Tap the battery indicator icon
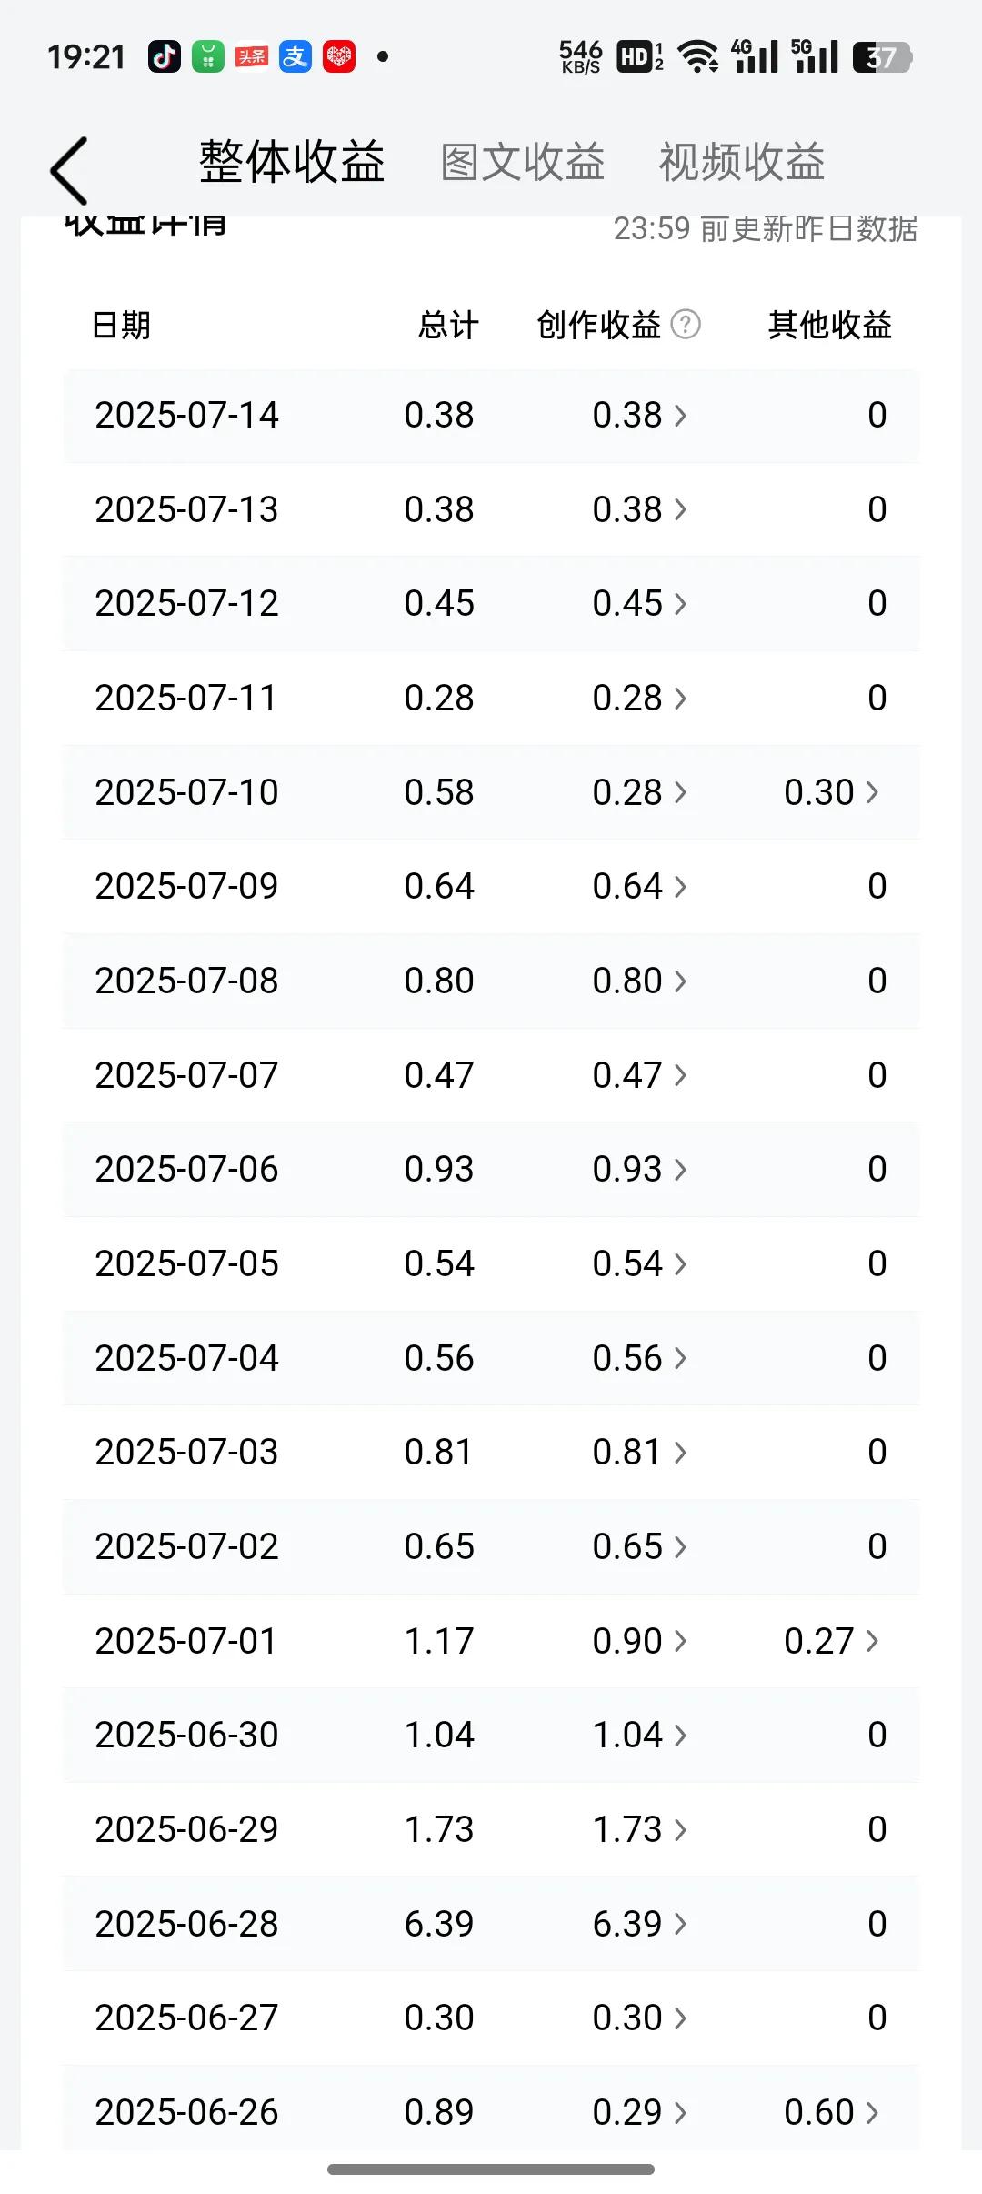 [882, 57]
